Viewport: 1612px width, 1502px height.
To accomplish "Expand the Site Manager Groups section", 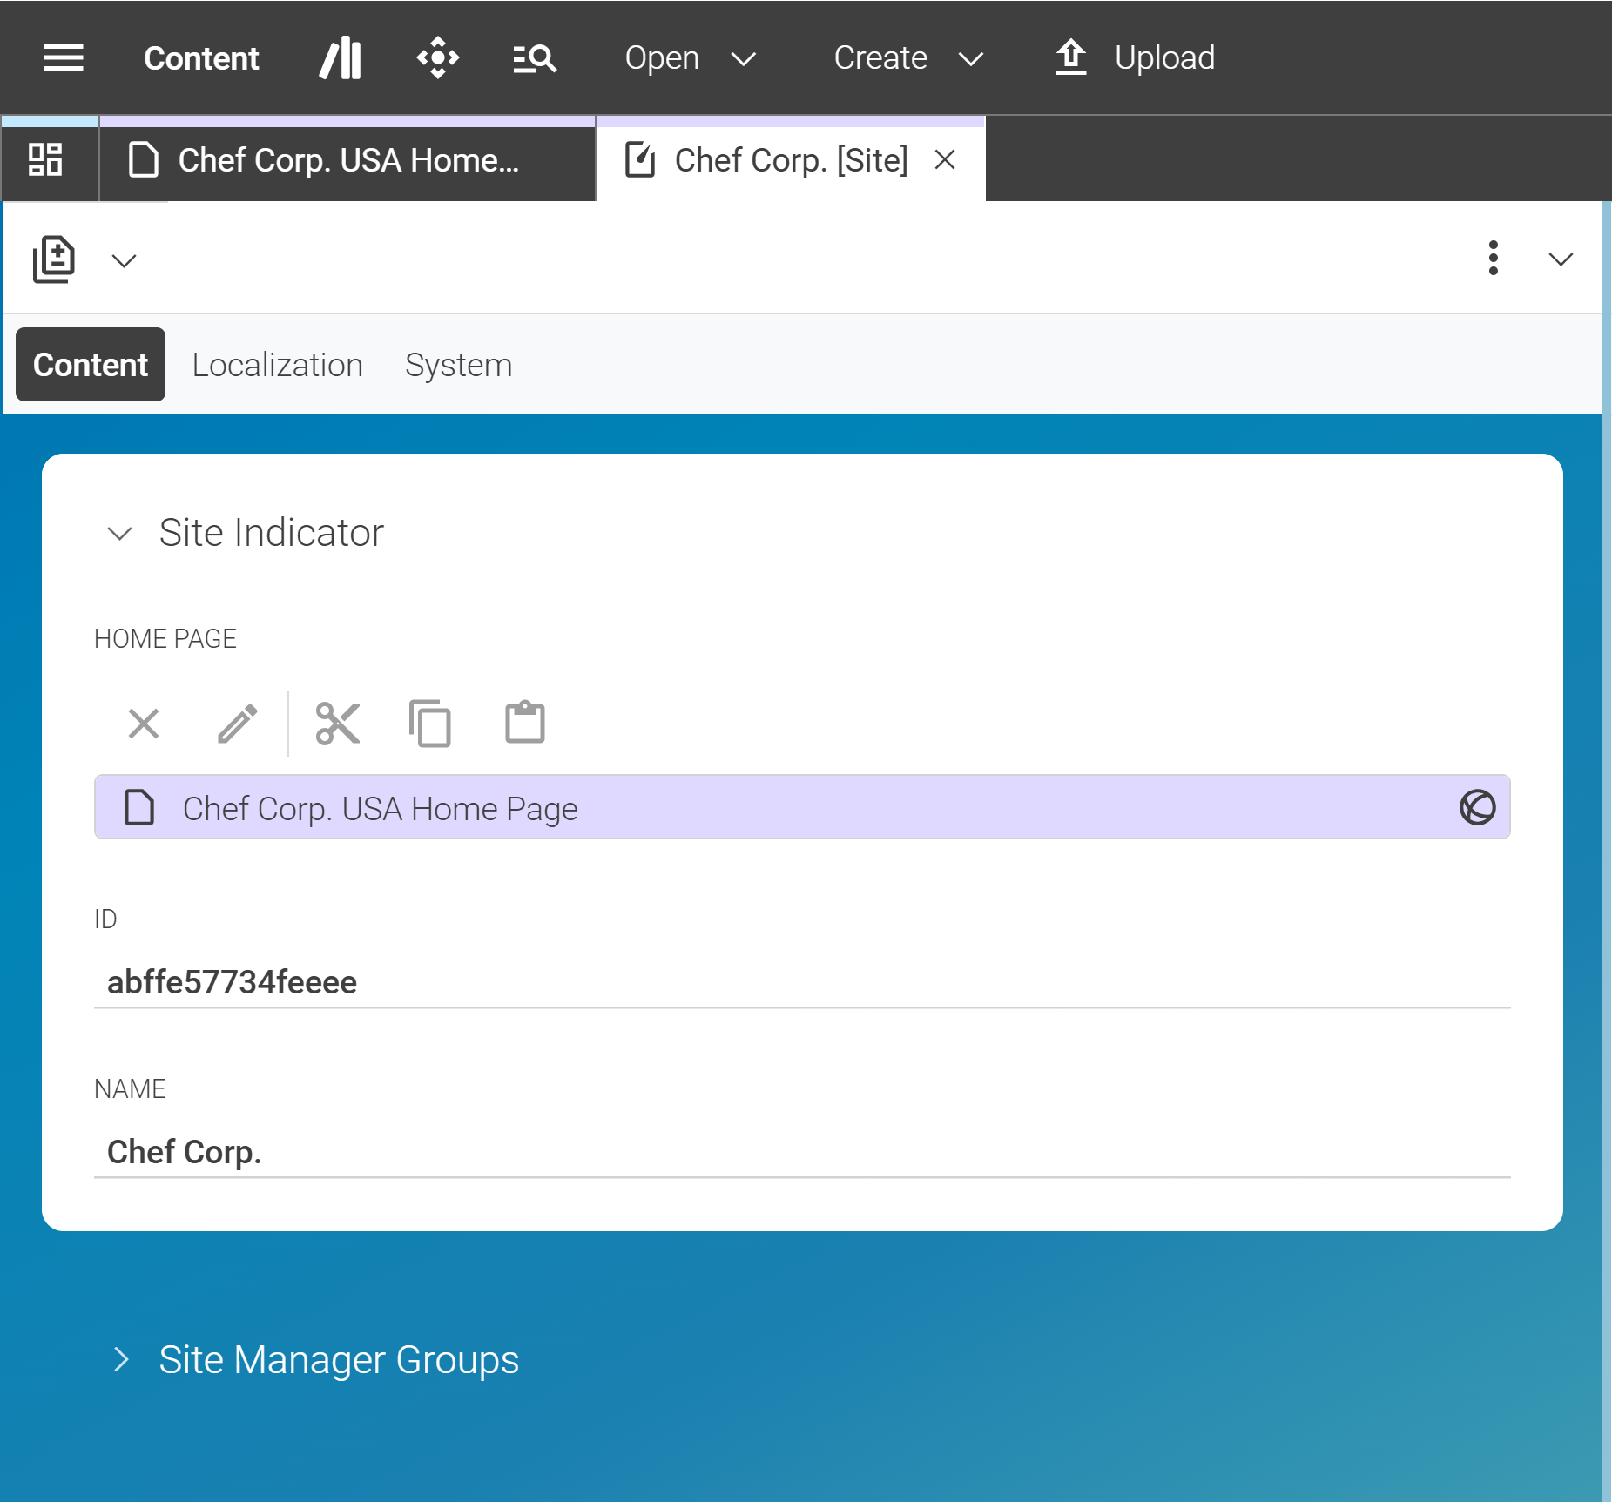I will click(x=121, y=1359).
